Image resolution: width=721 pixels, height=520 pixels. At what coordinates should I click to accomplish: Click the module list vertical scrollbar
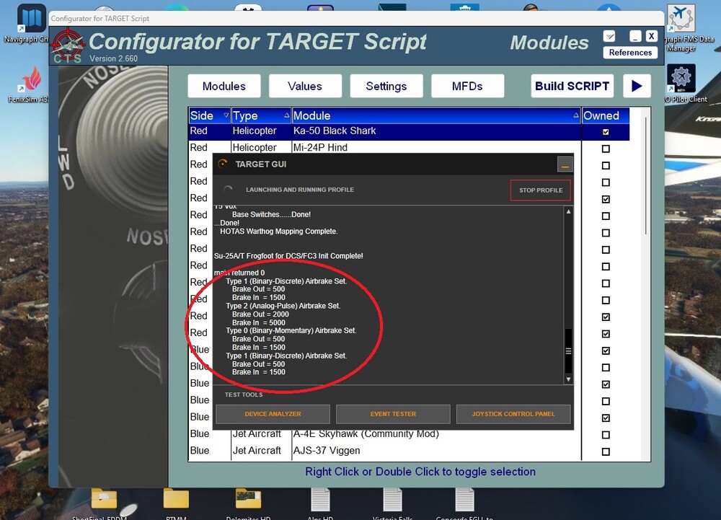click(x=645, y=175)
